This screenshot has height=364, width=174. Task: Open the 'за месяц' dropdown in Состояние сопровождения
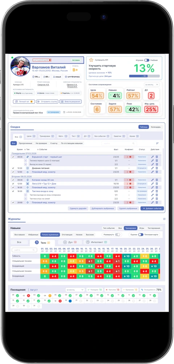click(x=152, y=85)
